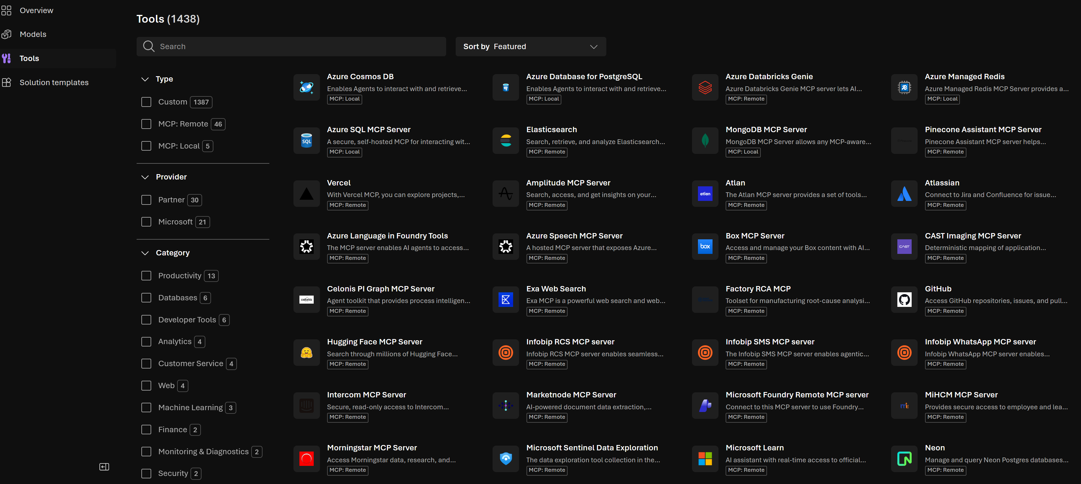Click the Azure SQL MCP Server icon
The image size is (1081, 484).
(306, 140)
